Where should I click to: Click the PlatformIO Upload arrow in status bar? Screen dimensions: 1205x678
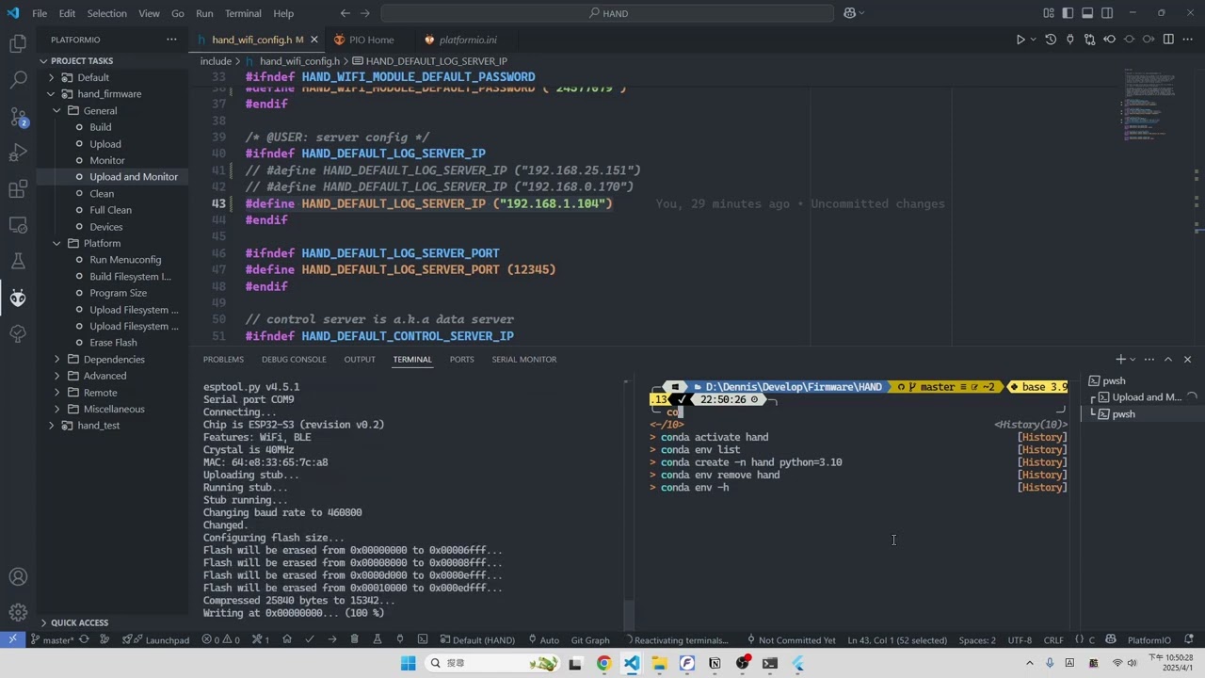(331, 640)
